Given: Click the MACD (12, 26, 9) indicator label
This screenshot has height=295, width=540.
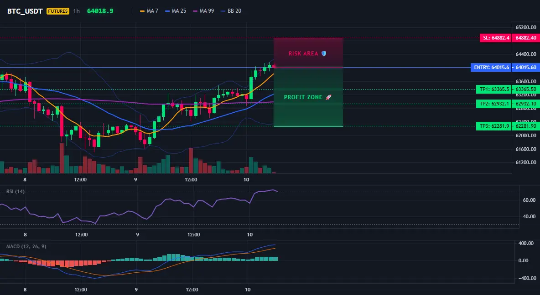Looking at the screenshot, I should (x=26, y=246).
